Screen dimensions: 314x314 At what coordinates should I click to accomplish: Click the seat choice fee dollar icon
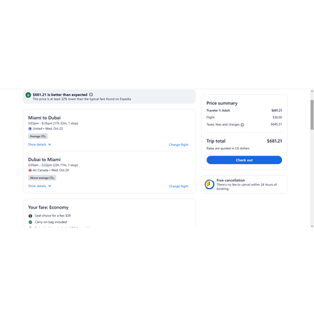[x=30, y=216]
